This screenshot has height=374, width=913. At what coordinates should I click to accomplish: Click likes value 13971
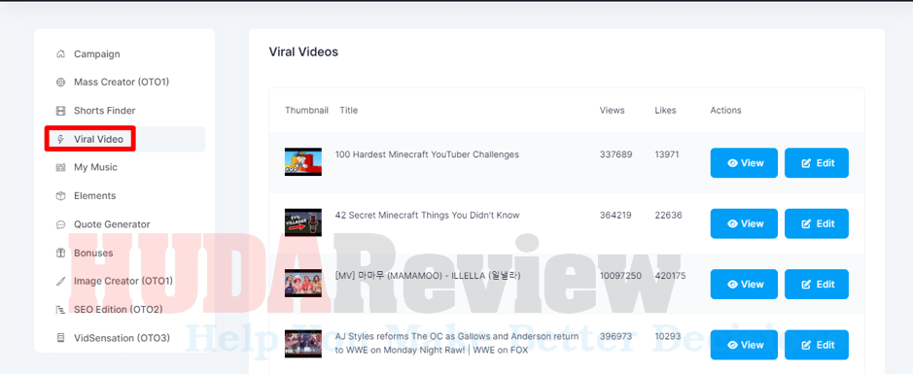pos(668,154)
